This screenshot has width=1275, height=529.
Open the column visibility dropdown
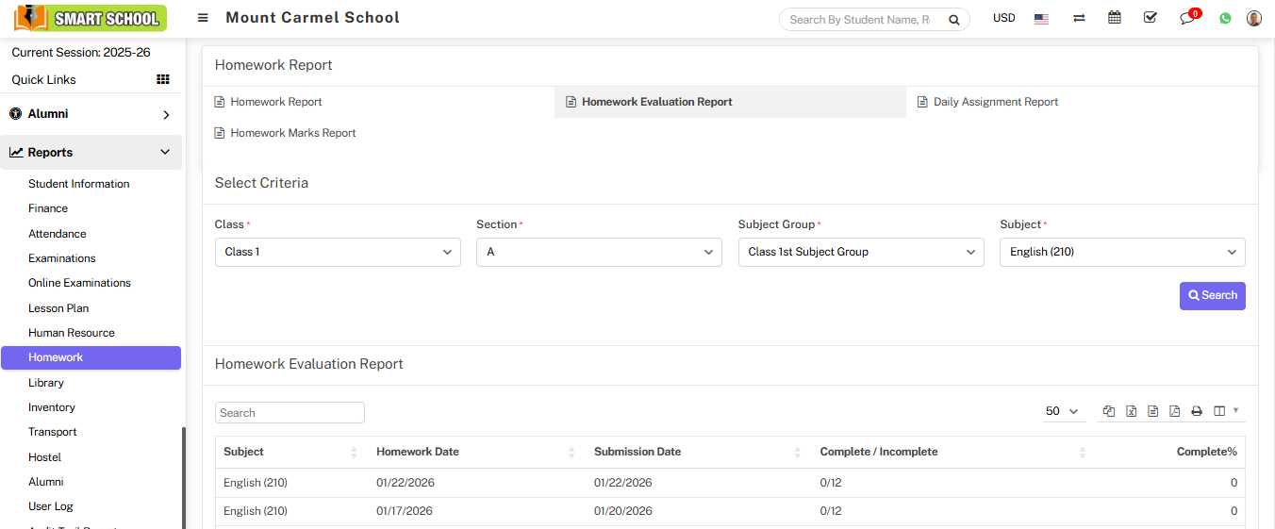pos(1225,411)
